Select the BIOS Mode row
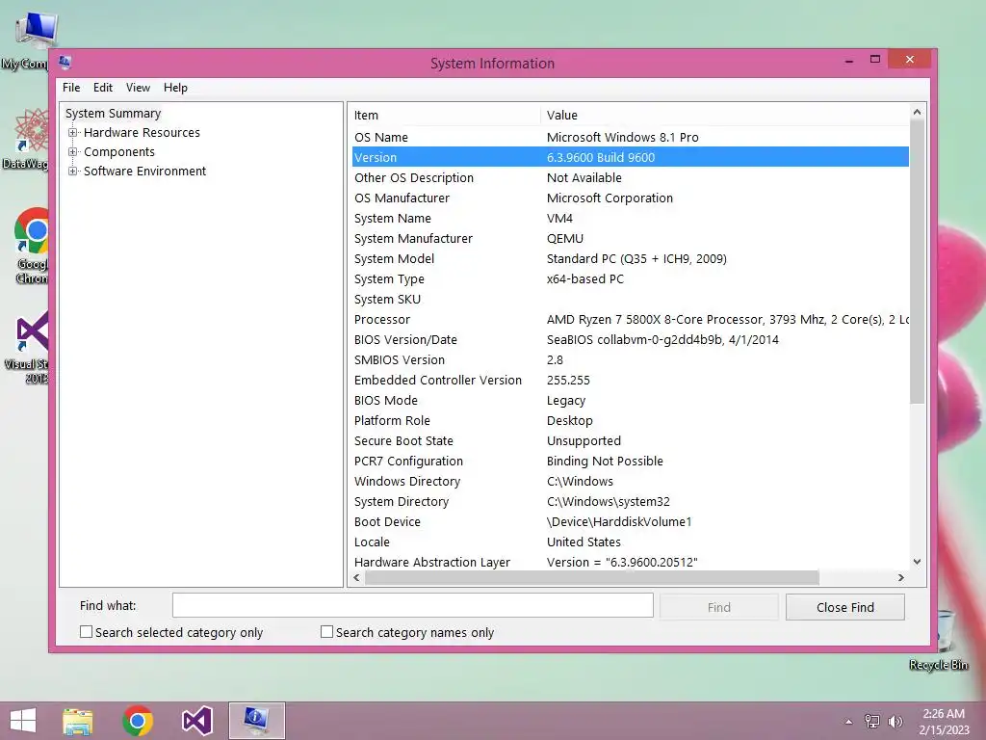This screenshot has height=740, width=986. pyautogui.click(x=630, y=400)
